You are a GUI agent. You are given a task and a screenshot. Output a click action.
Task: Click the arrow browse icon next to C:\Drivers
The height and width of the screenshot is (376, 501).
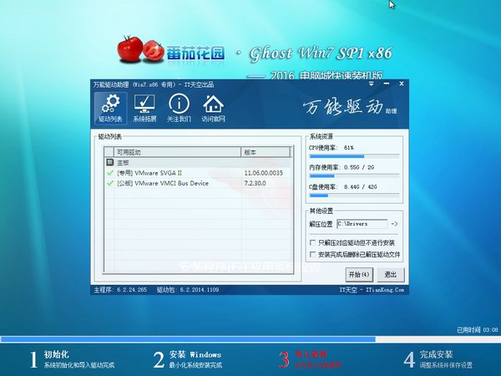click(x=394, y=224)
